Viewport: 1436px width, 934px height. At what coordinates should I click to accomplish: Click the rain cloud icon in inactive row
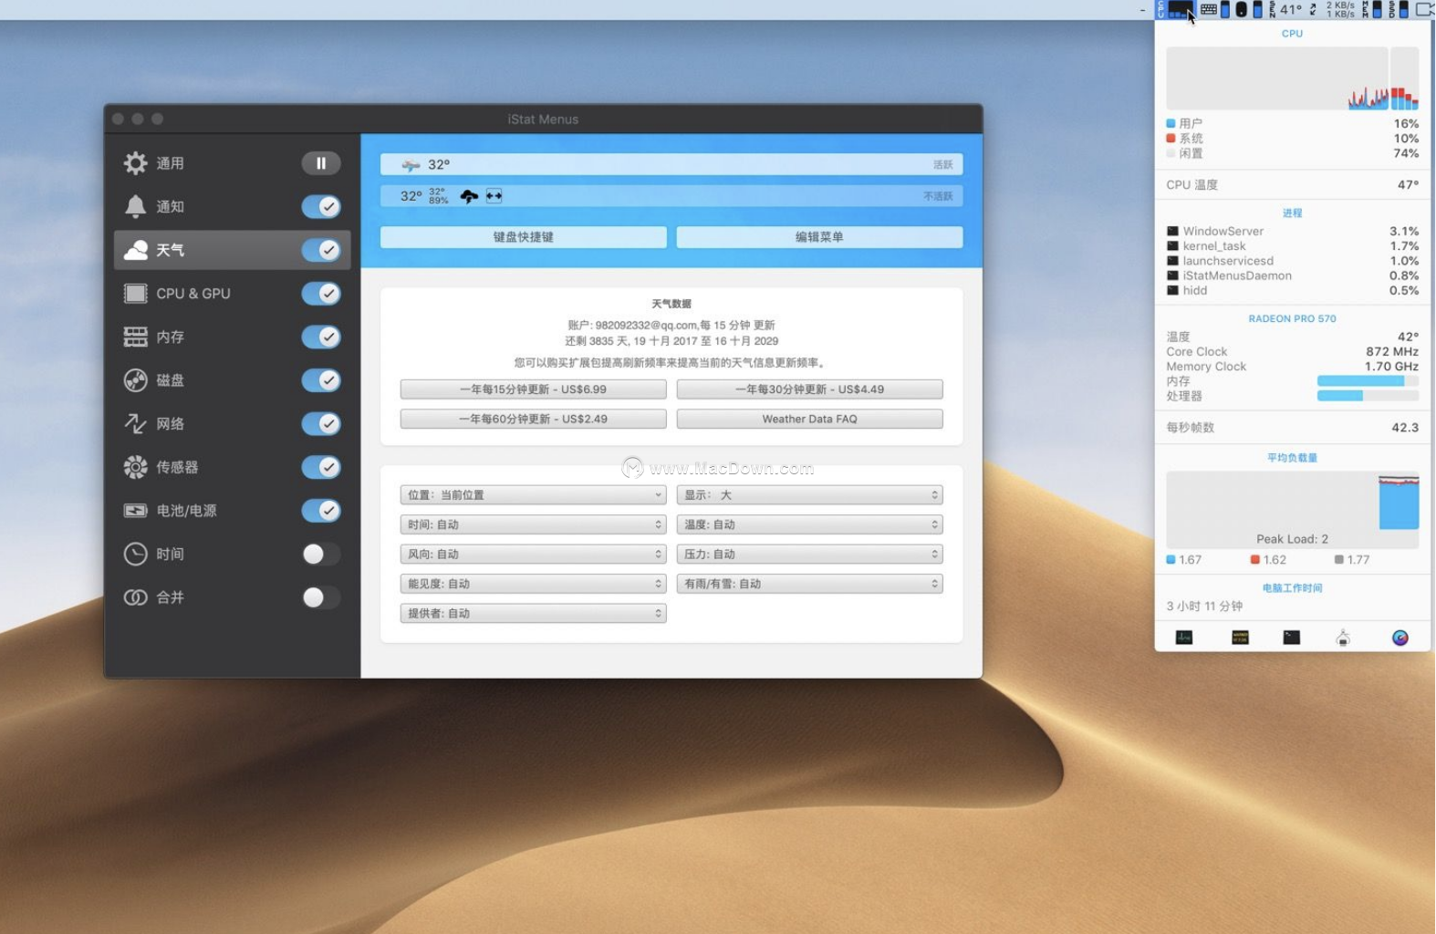click(x=469, y=196)
